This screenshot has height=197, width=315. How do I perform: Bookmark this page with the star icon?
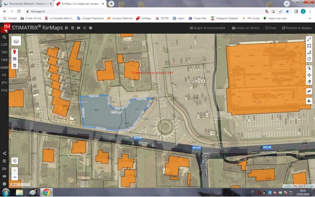(x=288, y=12)
